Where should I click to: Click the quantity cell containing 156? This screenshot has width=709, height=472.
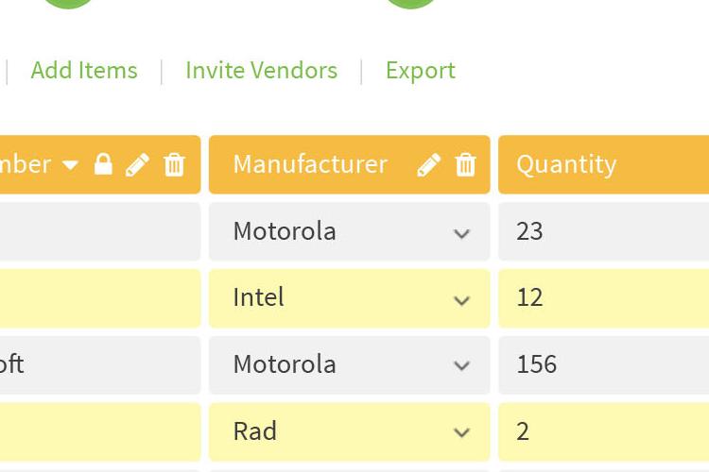coord(604,365)
